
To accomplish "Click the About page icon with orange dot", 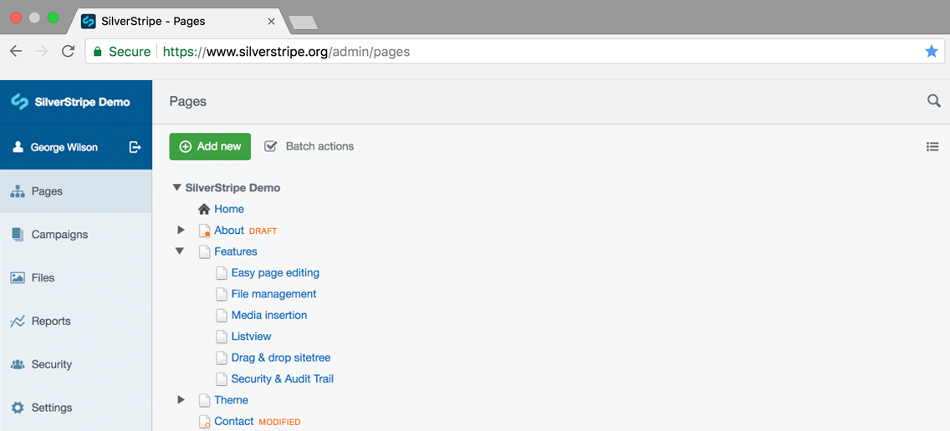I will [x=204, y=231].
